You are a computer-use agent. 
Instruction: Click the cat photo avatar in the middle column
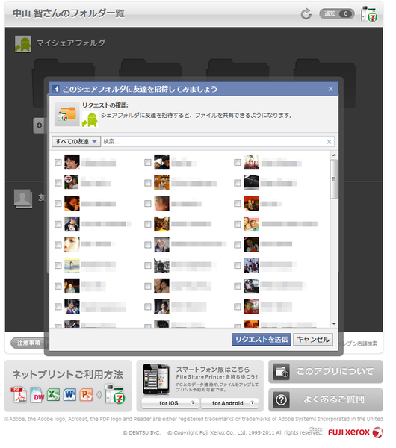pos(161,224)
